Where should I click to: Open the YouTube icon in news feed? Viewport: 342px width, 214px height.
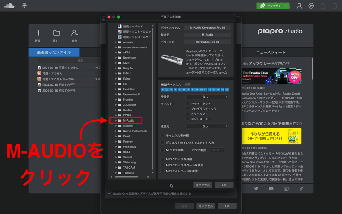point(271,189)
